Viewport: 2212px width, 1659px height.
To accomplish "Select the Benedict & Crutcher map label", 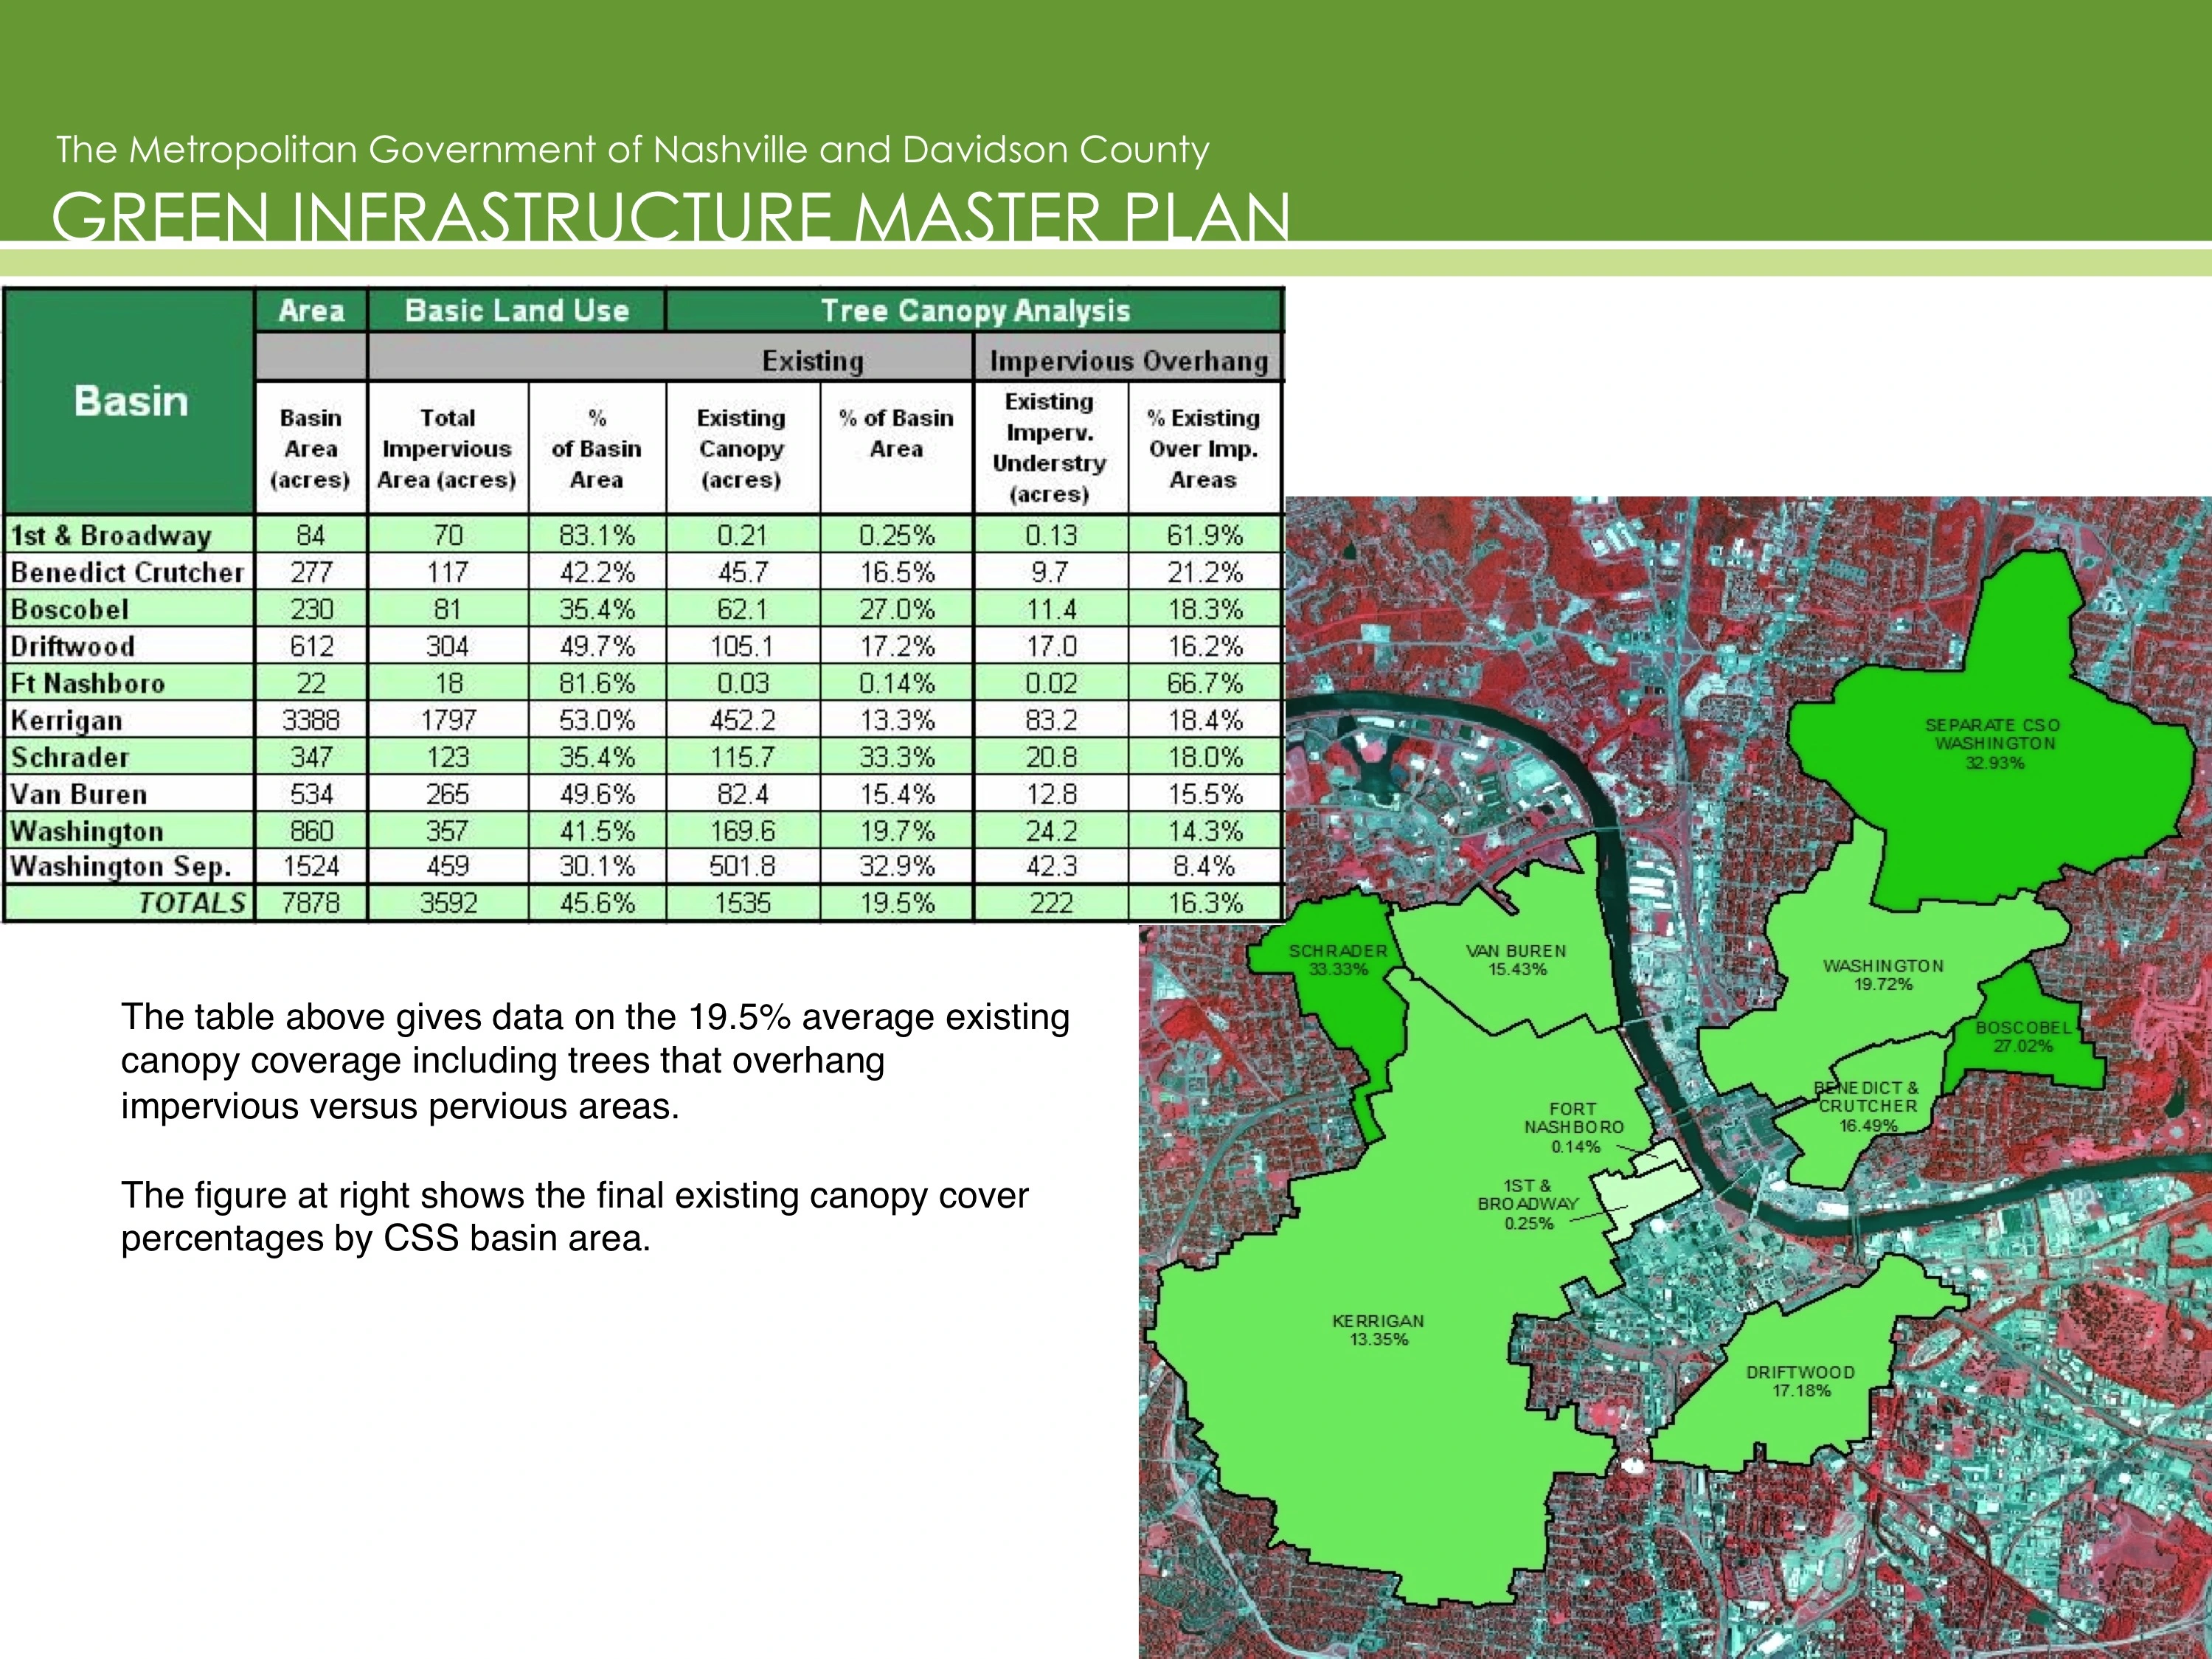I will pos(1867,1106).
